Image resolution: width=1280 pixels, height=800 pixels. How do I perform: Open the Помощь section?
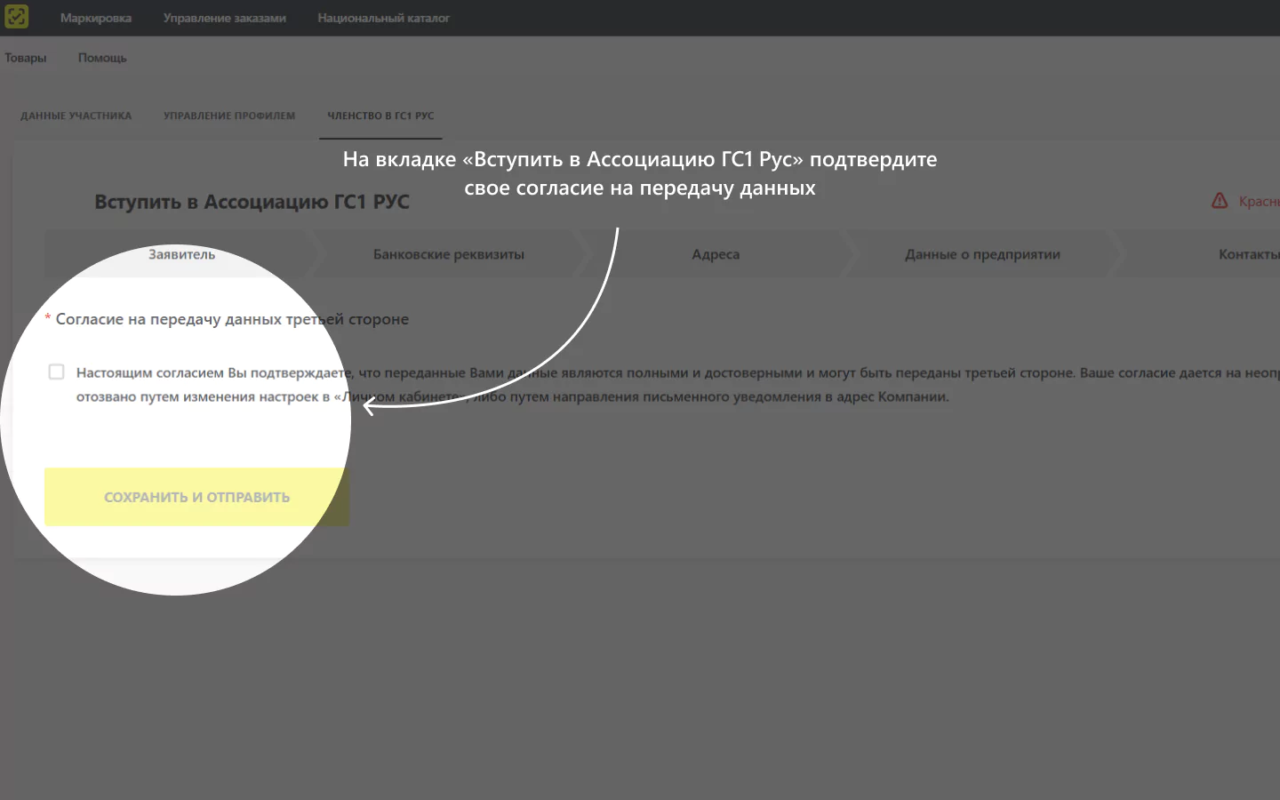coord(102,58)
